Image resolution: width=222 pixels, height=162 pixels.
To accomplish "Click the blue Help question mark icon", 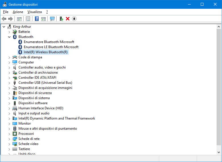I will [x=37, y=19].
